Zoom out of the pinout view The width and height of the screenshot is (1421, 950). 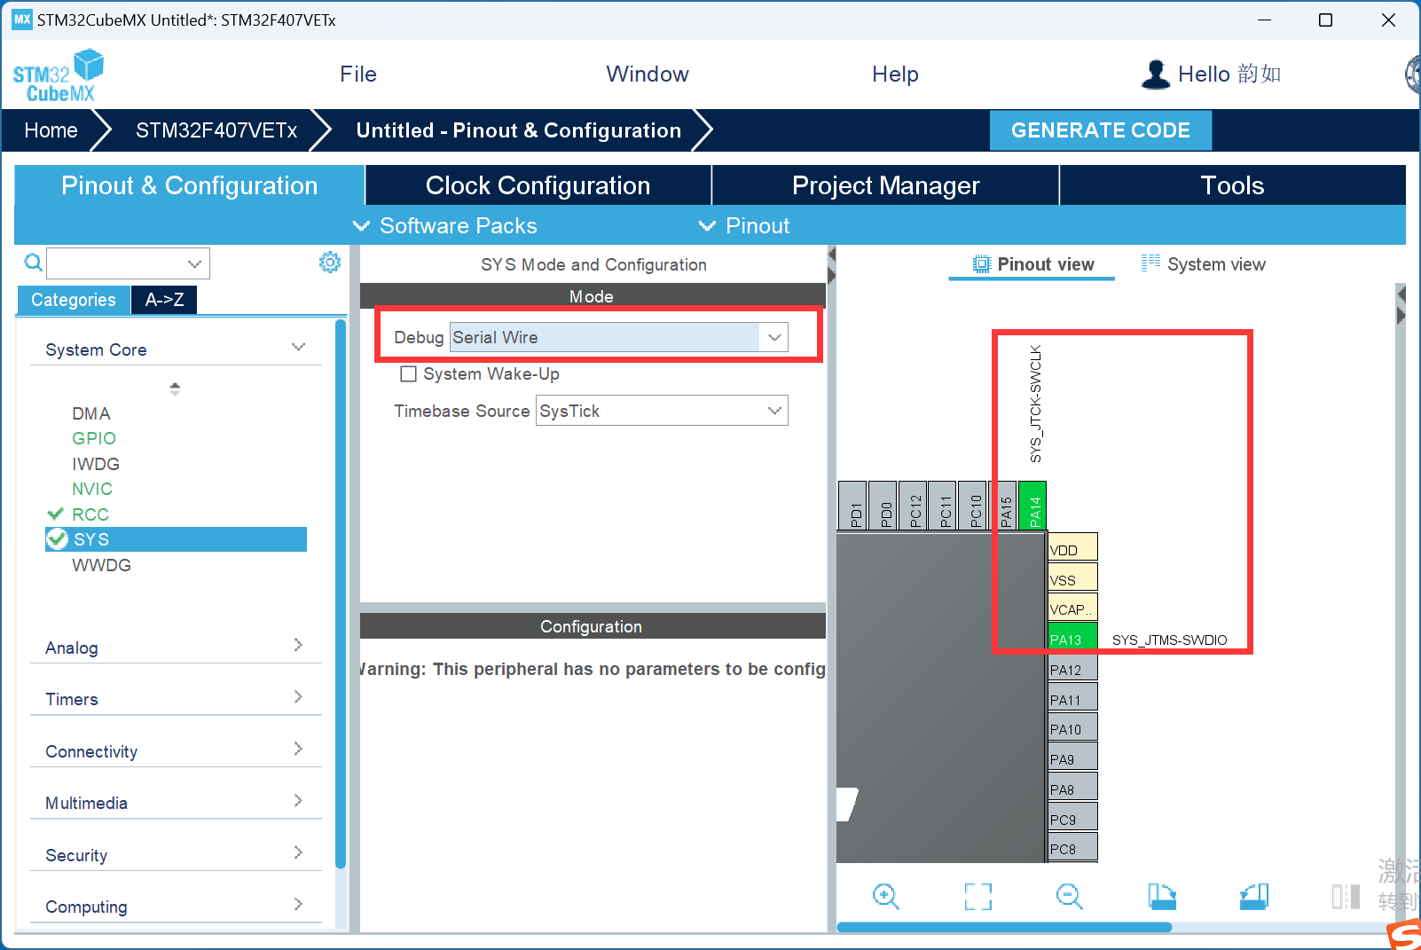click(x=1069, y=896)
